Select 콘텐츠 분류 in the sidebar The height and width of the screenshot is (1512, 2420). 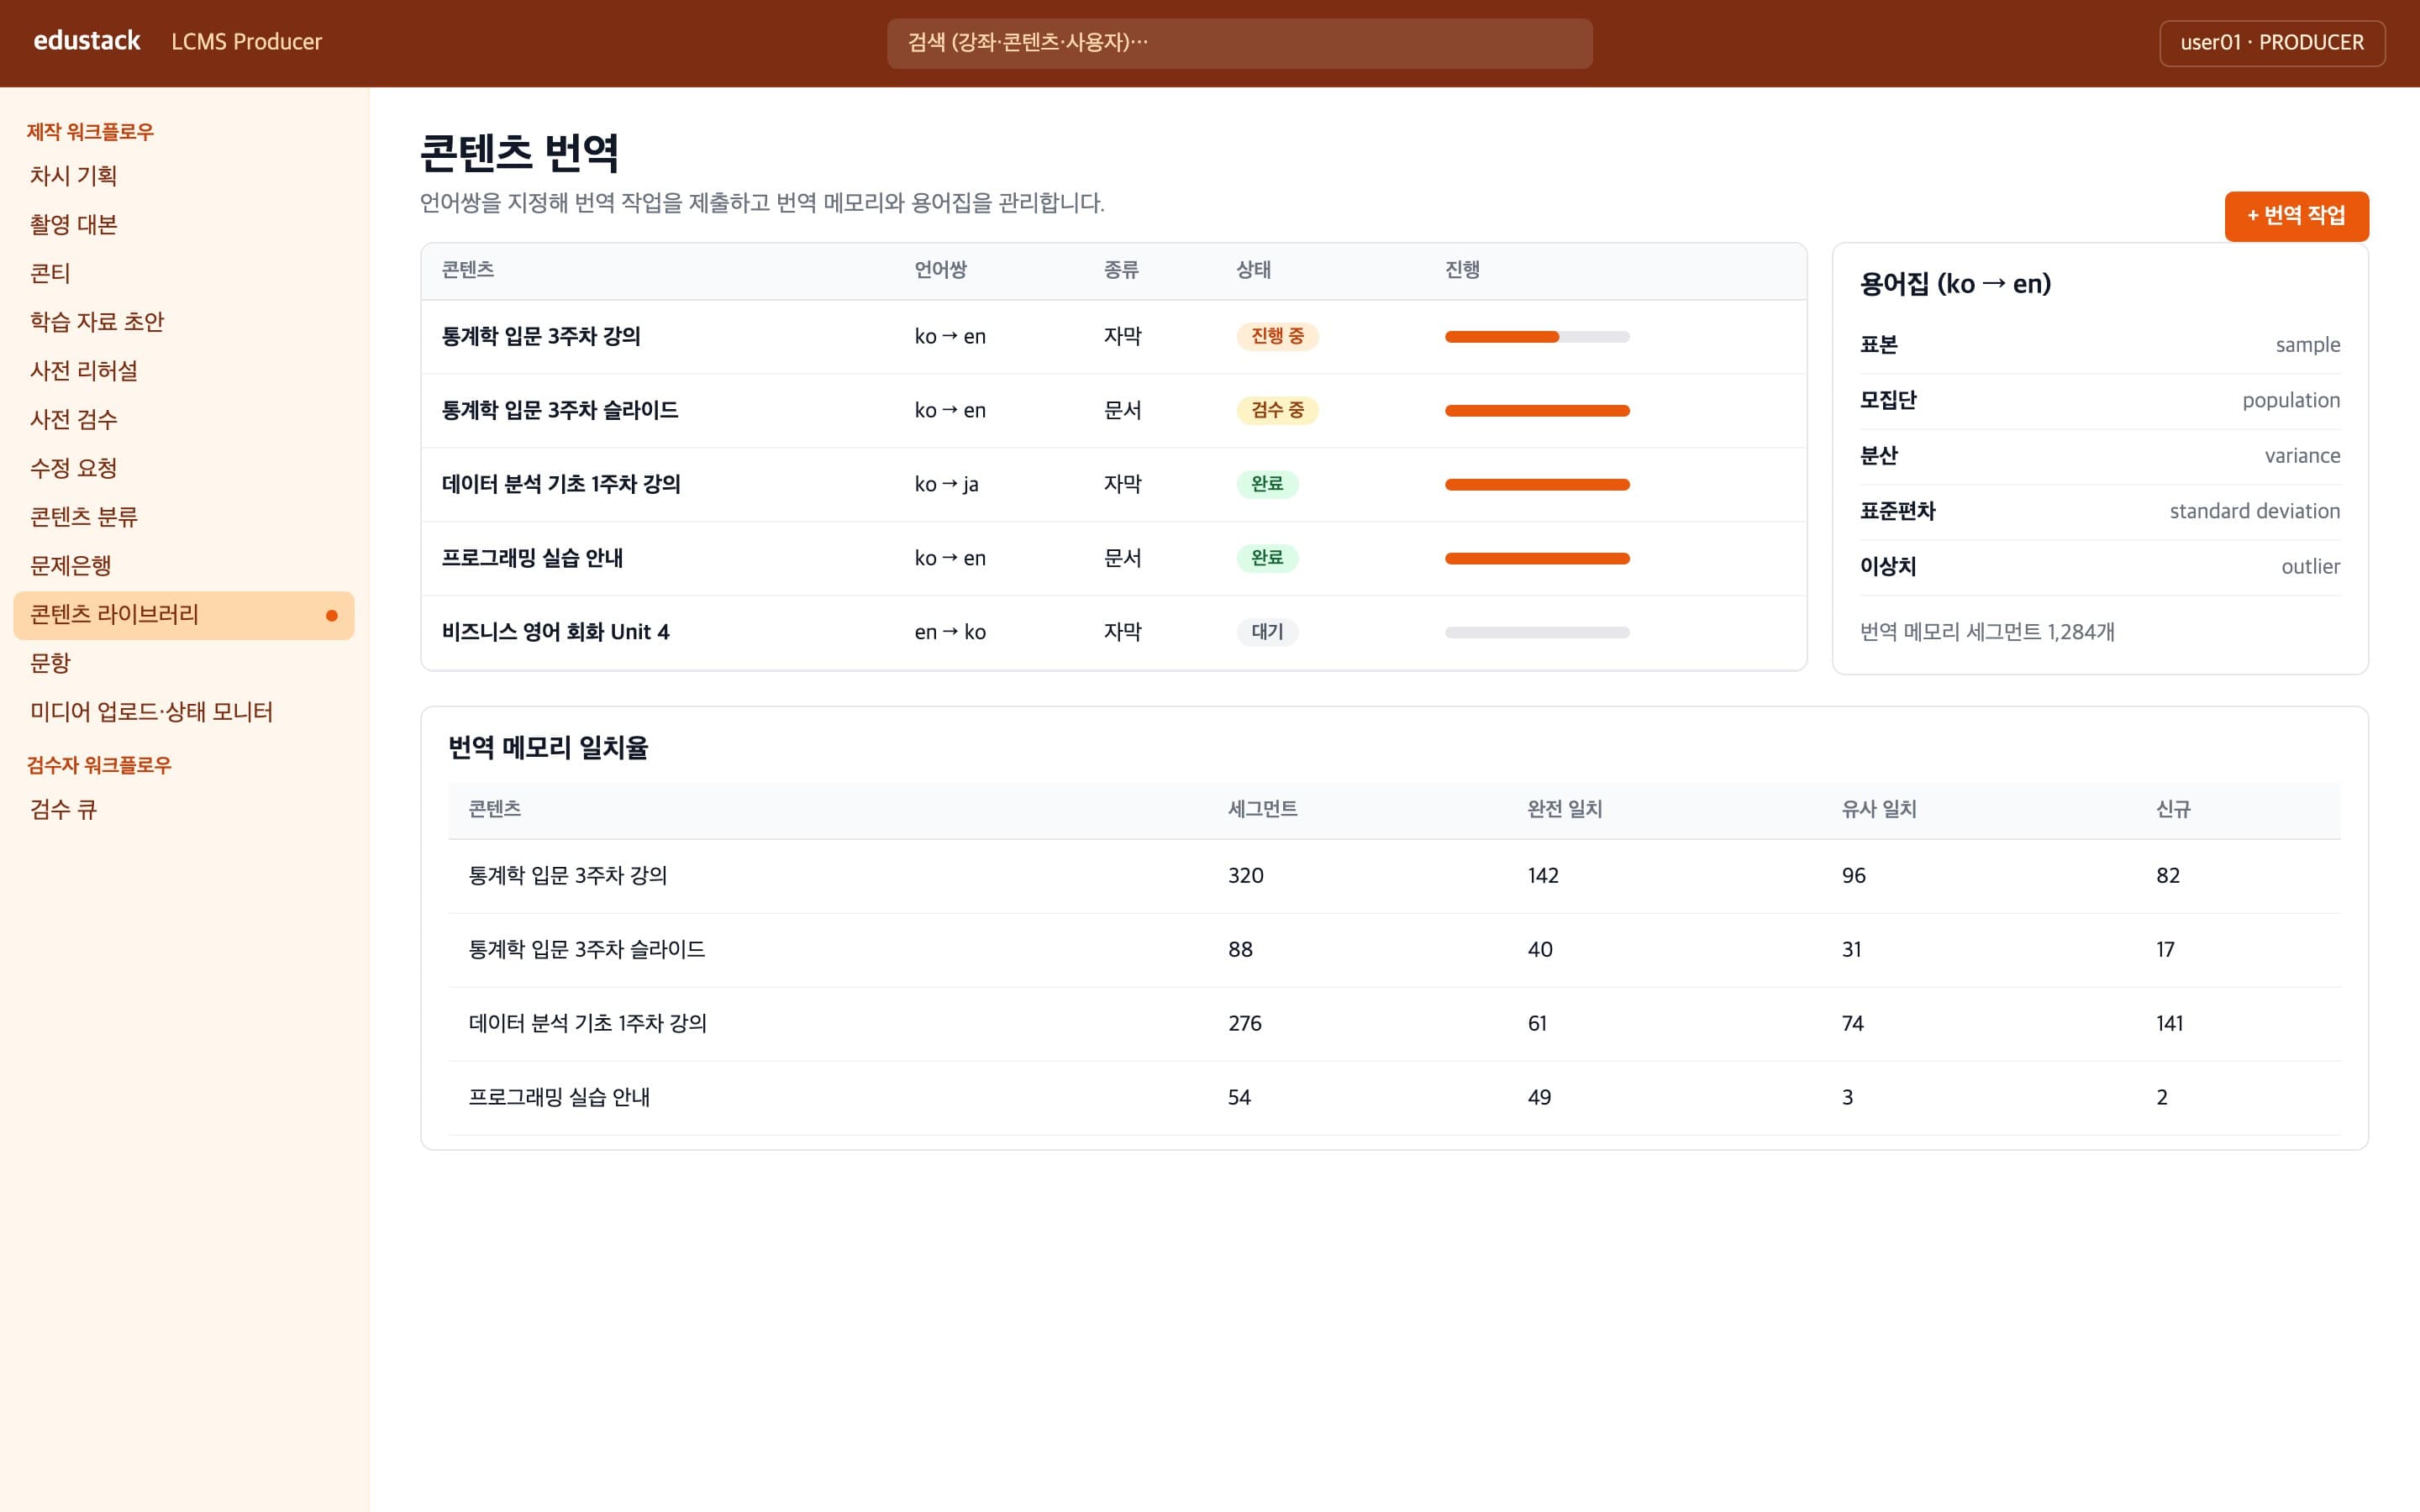(x=184, y=517)
